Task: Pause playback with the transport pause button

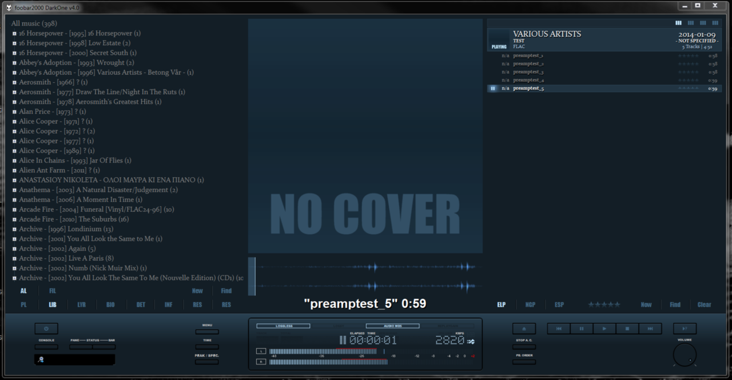Action: click(582, 329)
